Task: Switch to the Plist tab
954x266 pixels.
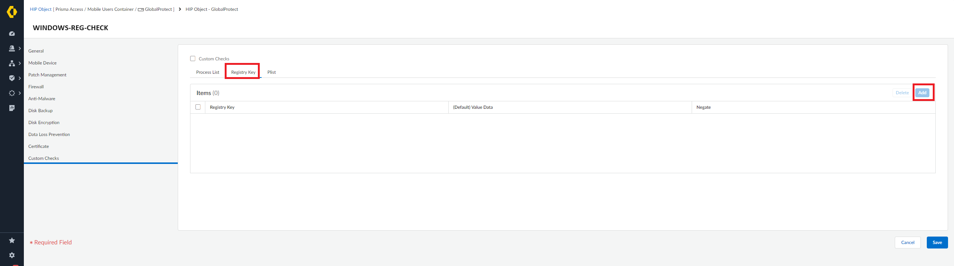Action: click(x=271, y=72)
